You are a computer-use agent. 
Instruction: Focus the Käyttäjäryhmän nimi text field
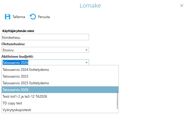pyautogui.click(x=45, y=37)
